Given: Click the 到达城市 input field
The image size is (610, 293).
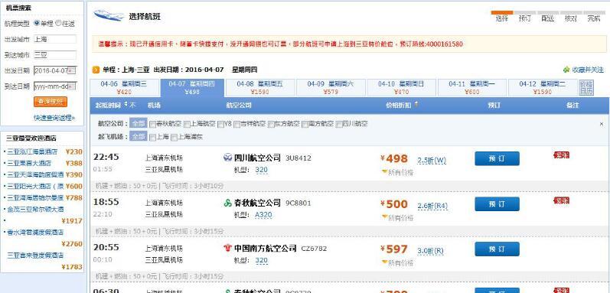Looking at the screenshot, I should pyautogui.click(x=55, y=55).
